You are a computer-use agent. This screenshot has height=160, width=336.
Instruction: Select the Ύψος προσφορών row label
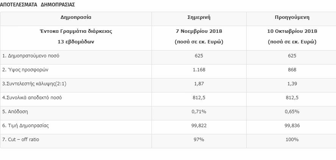[x=25, y=70]
